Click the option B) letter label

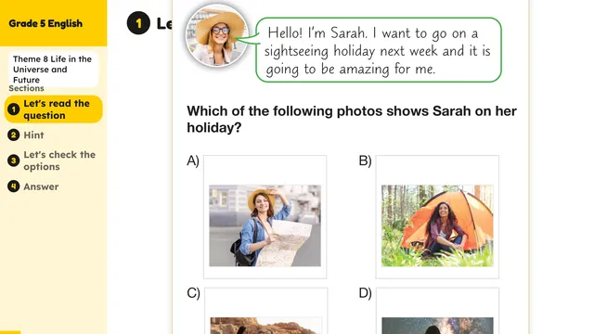point(365,161)
